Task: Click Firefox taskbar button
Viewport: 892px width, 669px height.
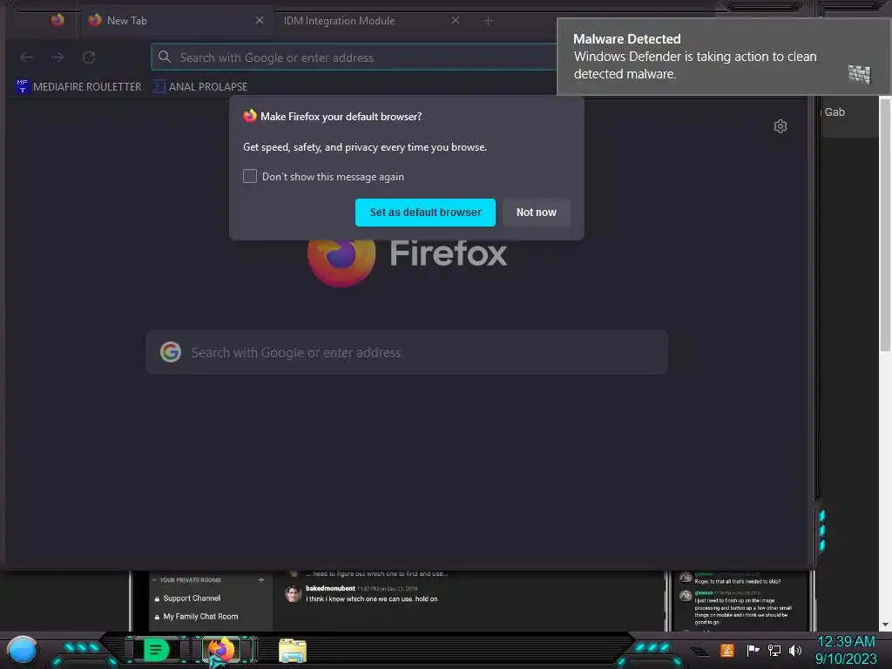Action: pyautogui.click(x=222, y=650)
